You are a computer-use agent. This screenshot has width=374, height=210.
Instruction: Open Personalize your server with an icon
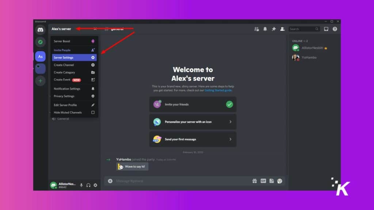pyautogui.click(x=193, y=122)
